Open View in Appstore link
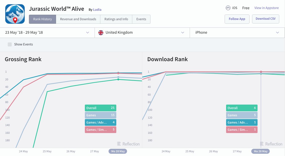The width and height of the screenshot is (285, 156). 267,8
